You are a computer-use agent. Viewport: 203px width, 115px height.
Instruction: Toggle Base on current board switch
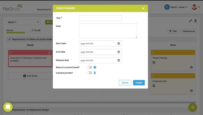pos(89,67)
